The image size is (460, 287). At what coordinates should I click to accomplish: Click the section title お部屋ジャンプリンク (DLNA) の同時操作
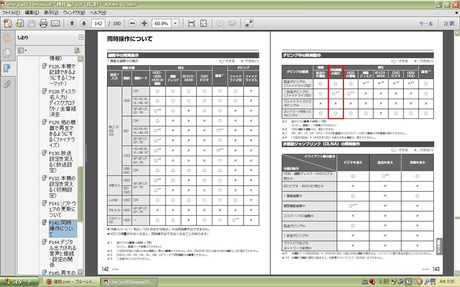point(321,144)
